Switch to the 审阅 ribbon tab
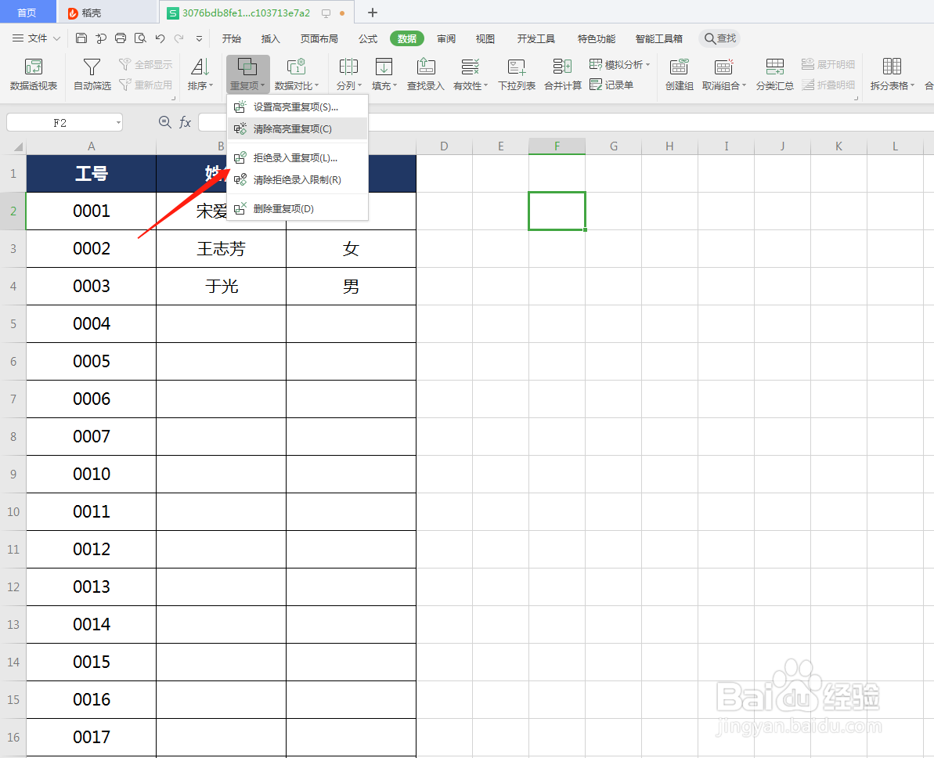This screenshot has height=758, width=934. 446,38
